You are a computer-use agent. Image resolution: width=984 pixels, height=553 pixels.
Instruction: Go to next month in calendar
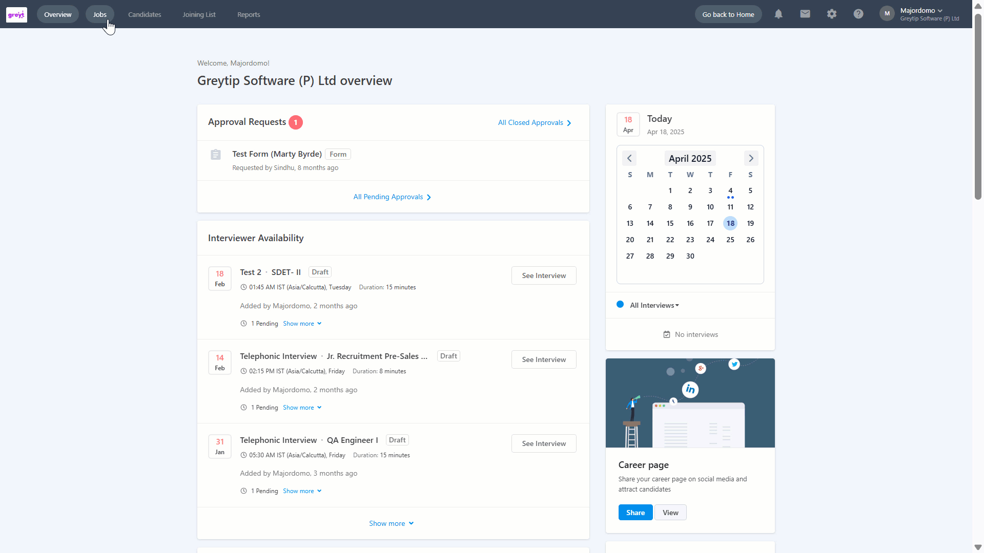pos(751,158)
